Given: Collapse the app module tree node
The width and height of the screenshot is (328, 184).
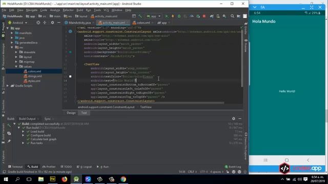Looking at the screenshot, I should click(8, 28).
